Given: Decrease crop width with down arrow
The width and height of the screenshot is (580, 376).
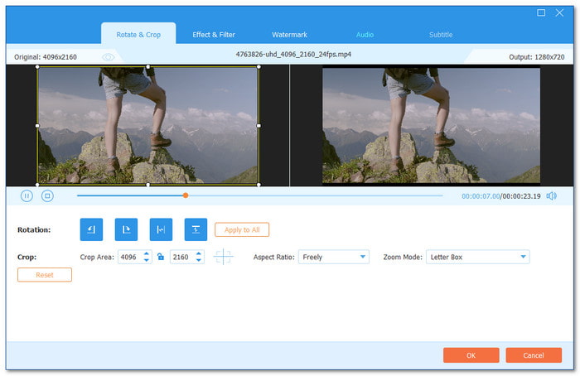Looking at the screenshot, I should coord(147,260).
